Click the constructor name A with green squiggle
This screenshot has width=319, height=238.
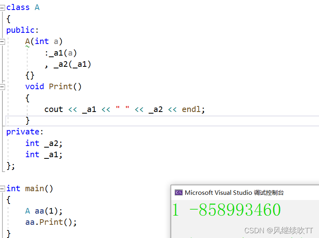click(28, 42)
